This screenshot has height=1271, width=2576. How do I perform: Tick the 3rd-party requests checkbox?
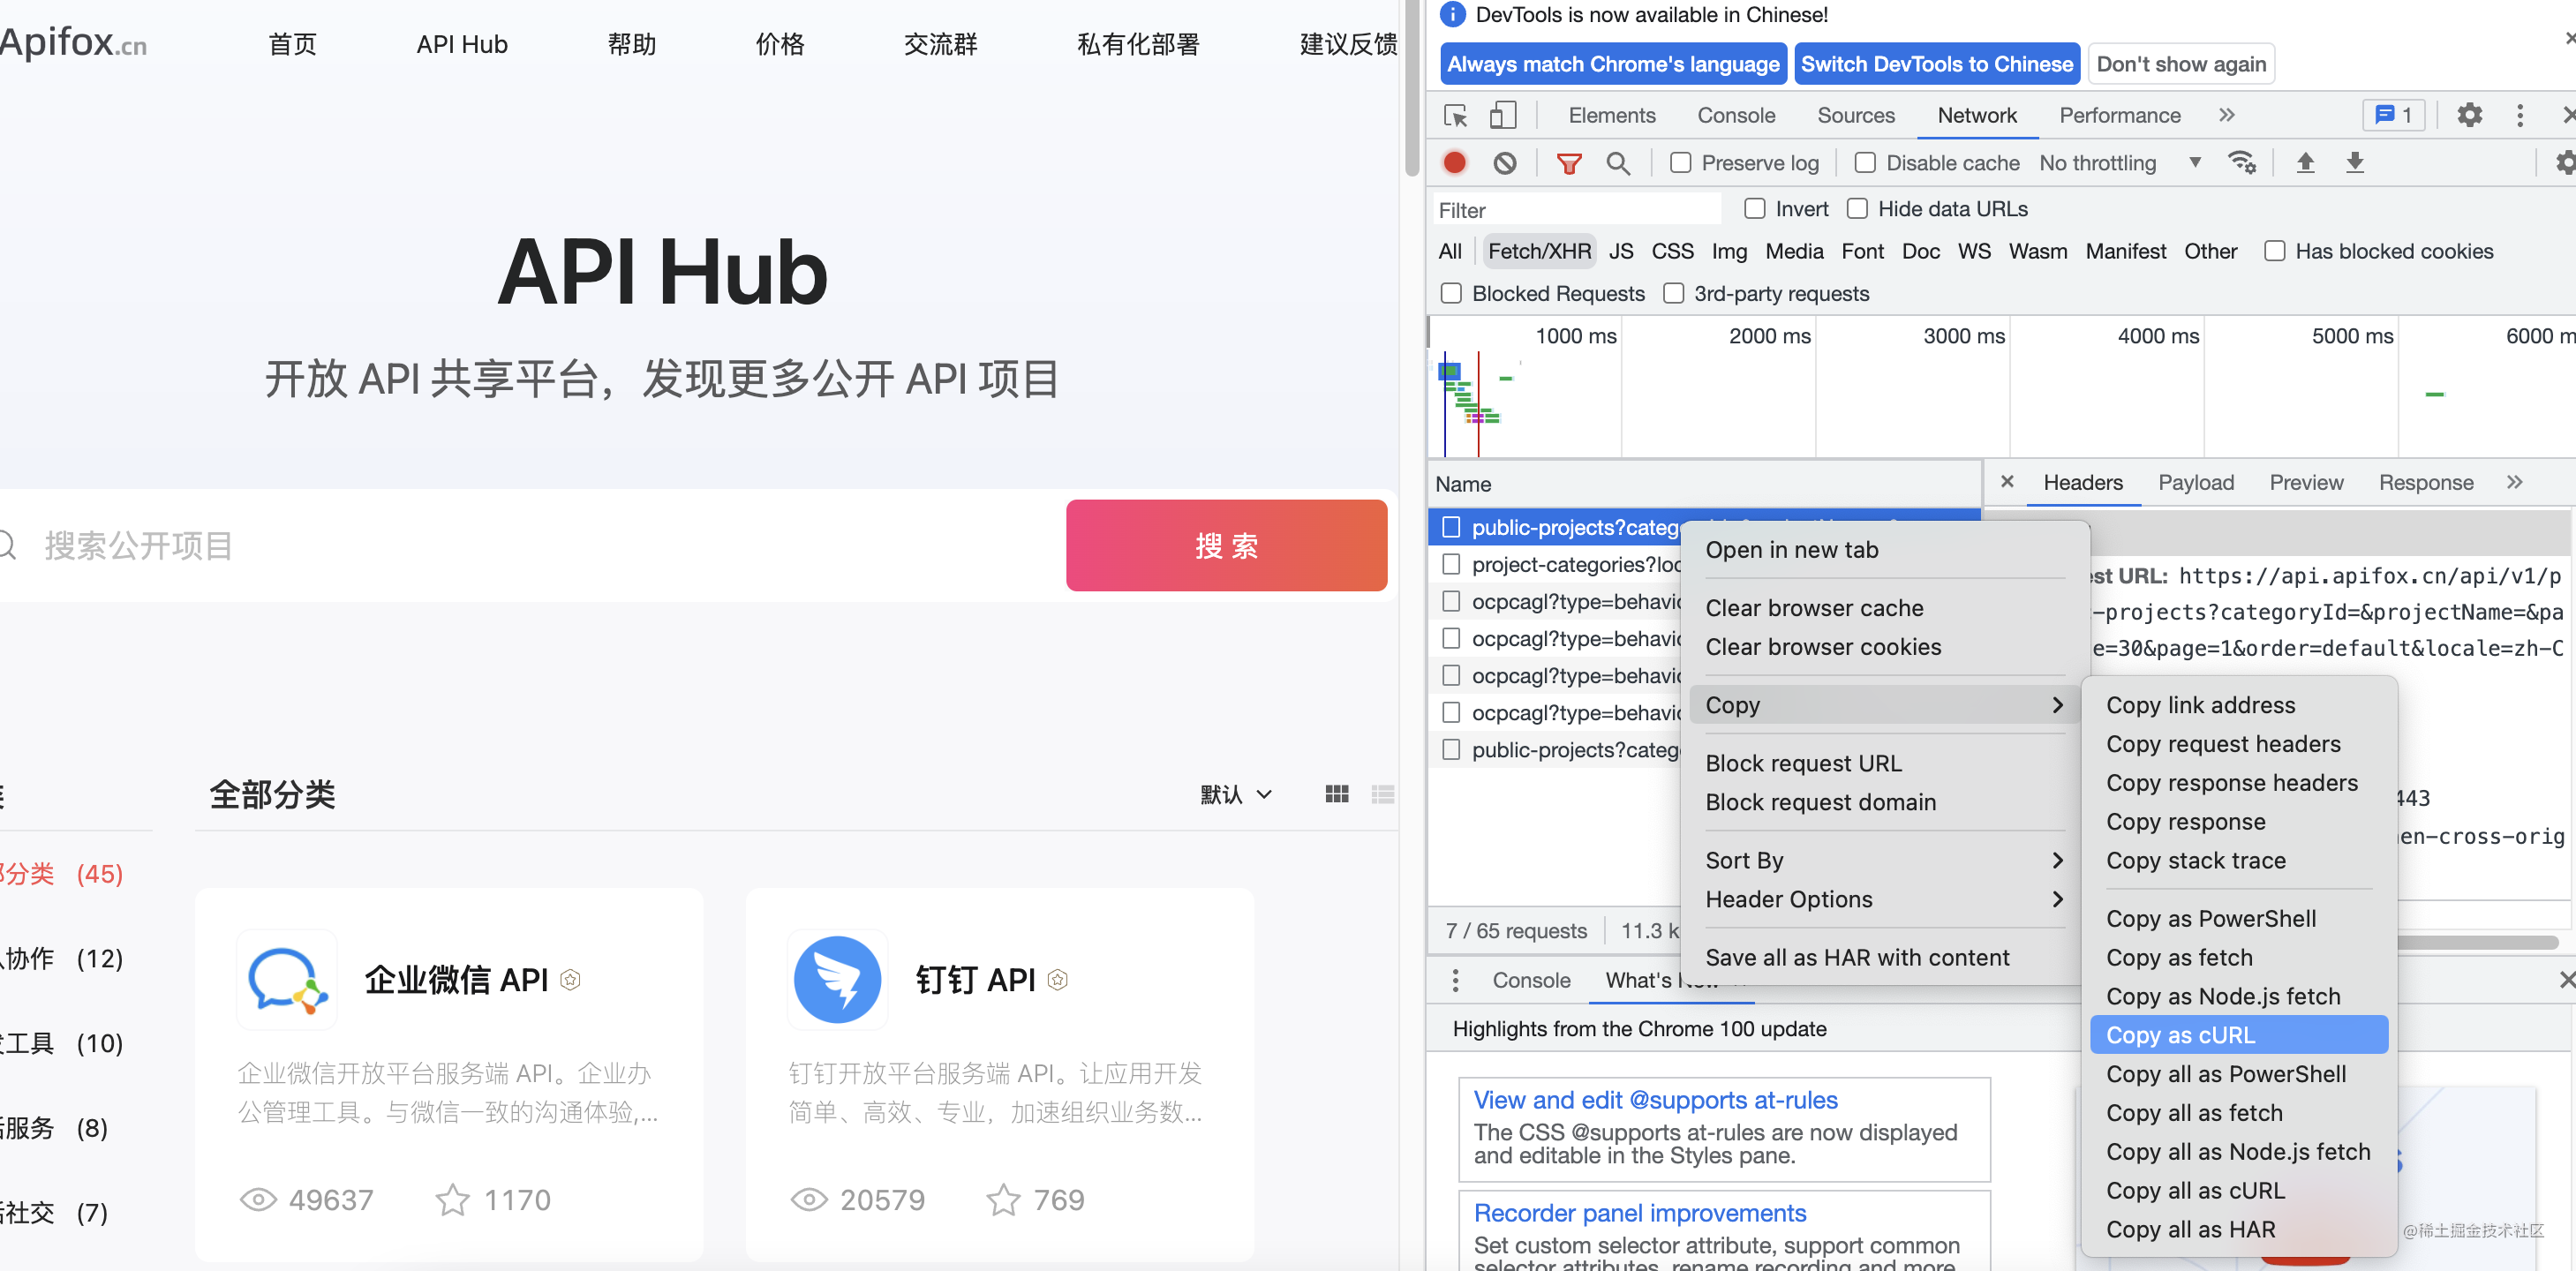point(1673,293)
